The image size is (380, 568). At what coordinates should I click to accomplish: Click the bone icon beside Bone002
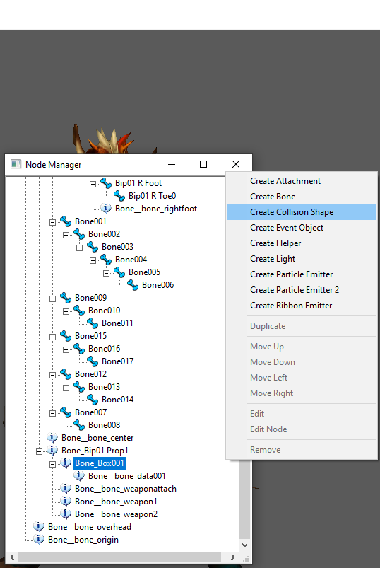click(x=79, y=234)
